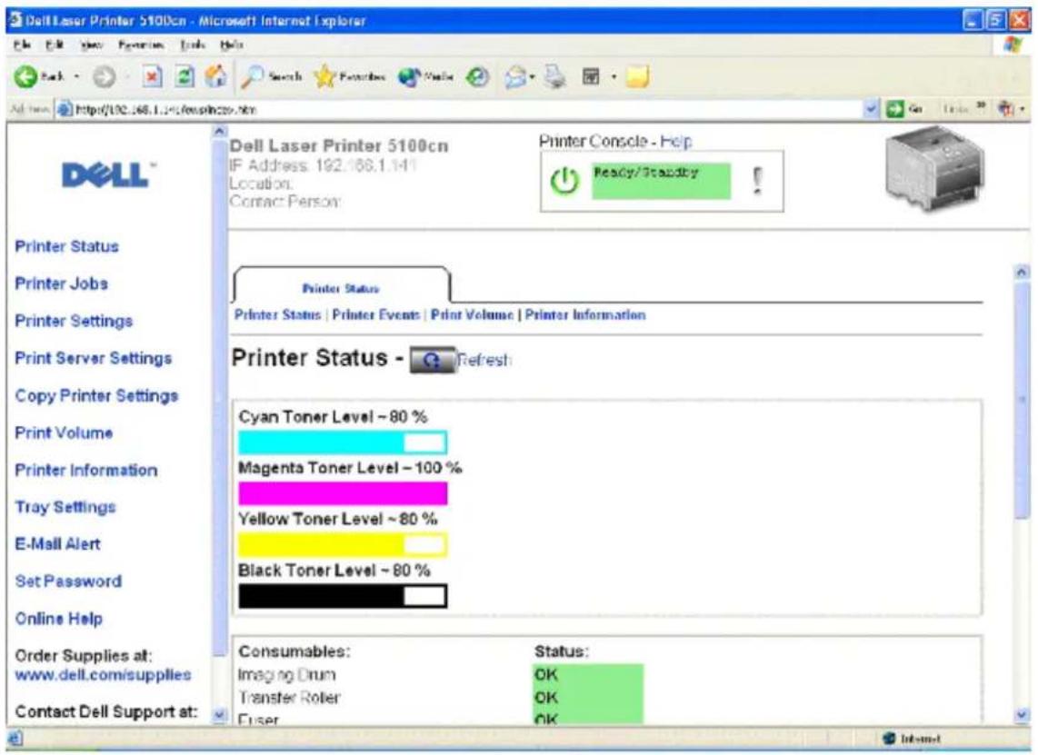
Task: Open Print Volume in left sidebar
Action: (64, 432)
